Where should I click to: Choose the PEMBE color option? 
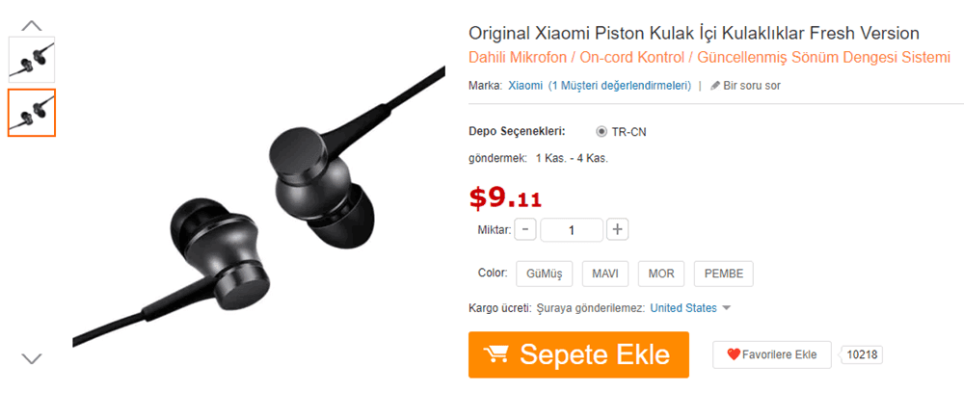[724, 274]
